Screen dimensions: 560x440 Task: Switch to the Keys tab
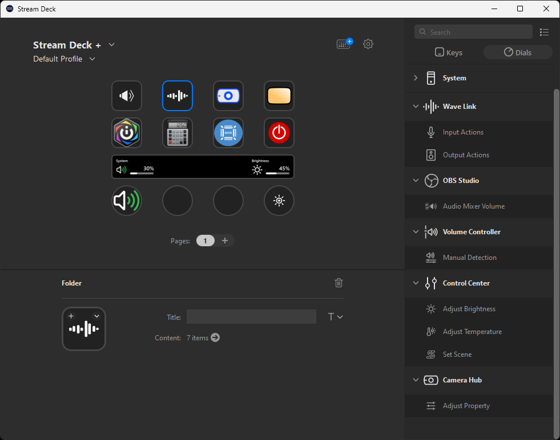coord(449,52)
